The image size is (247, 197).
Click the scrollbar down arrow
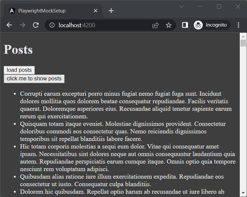tap(243, 193)
